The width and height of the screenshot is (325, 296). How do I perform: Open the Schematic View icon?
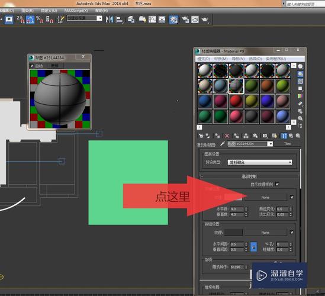point(162,20)
